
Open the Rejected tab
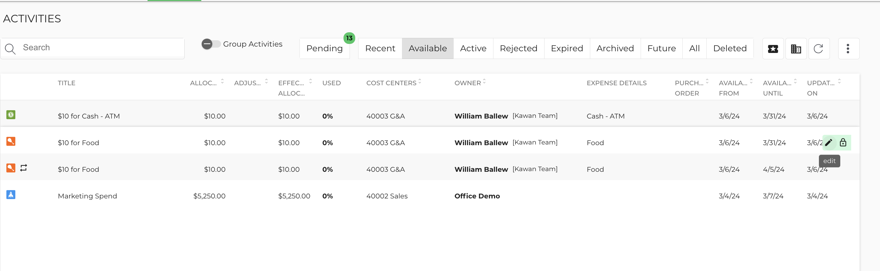518,48
